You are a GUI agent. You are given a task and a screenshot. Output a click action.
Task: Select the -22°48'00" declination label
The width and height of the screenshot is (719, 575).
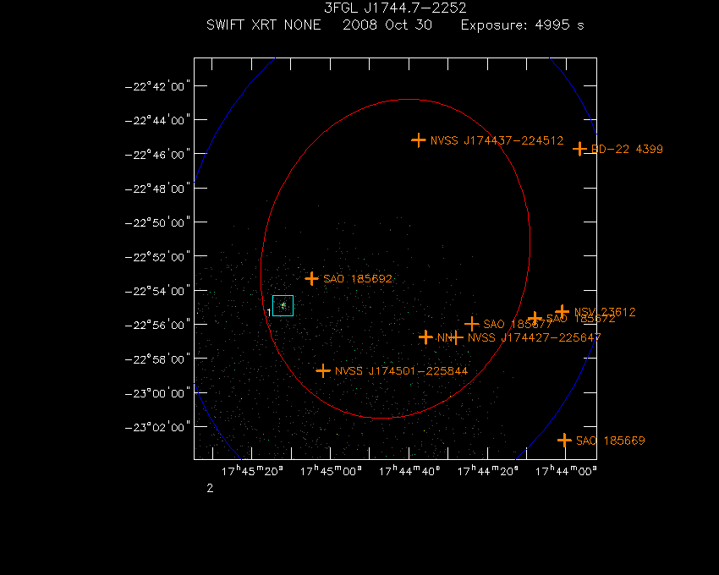tap(157, 189)
